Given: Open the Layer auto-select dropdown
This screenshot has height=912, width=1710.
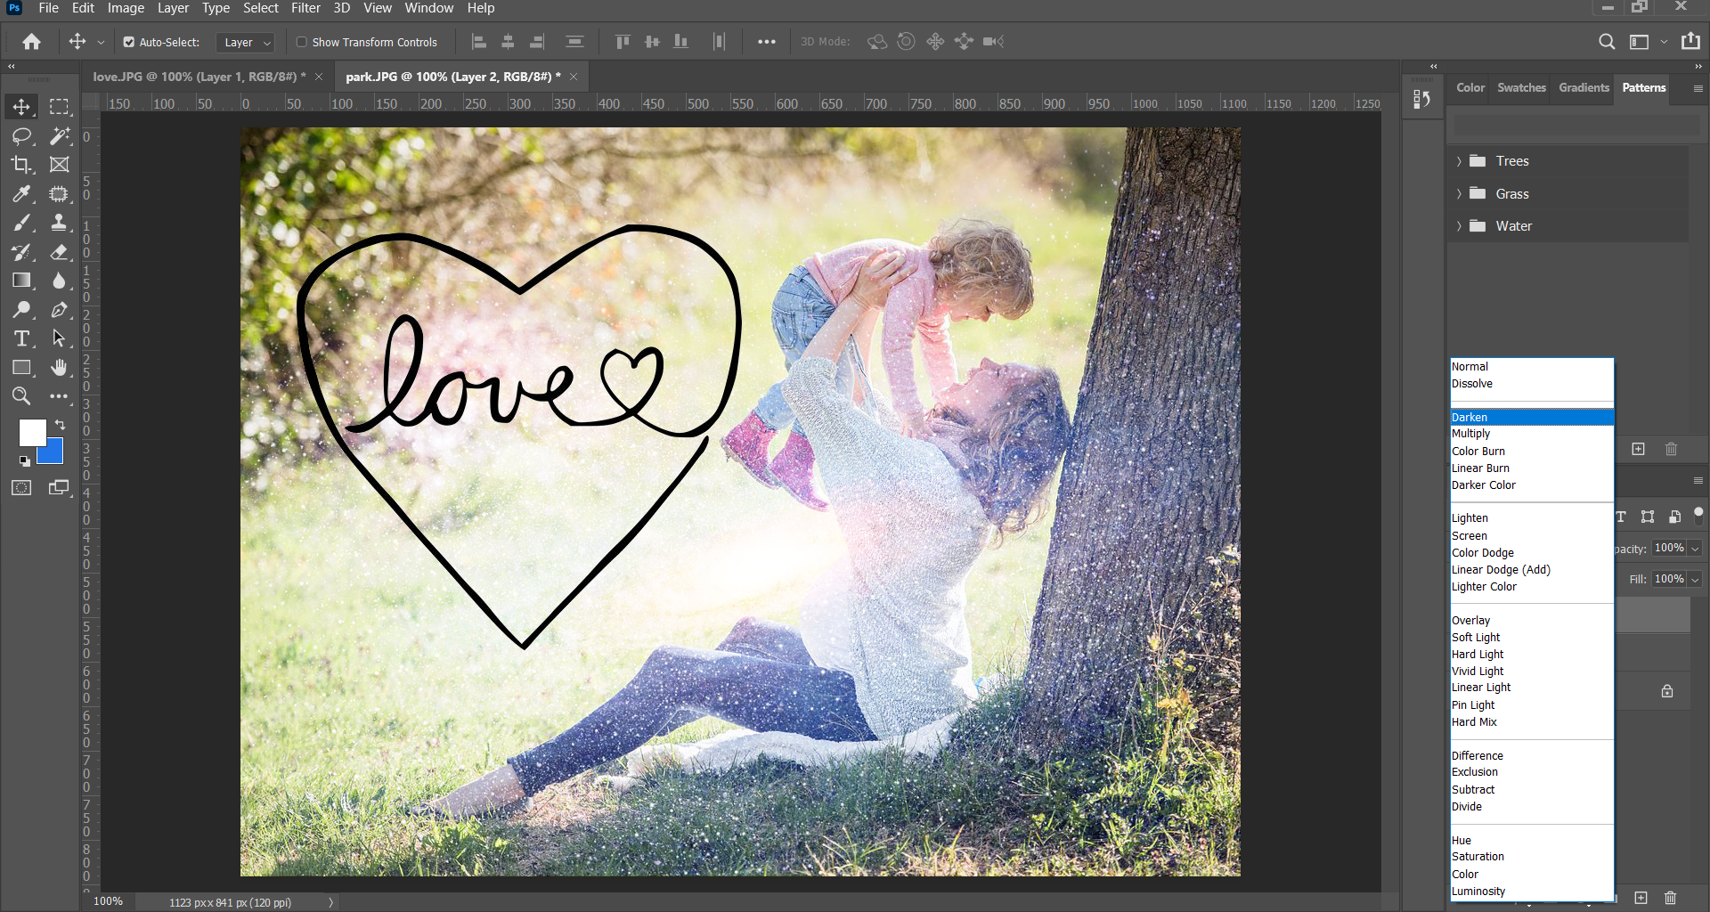Looking at the screenshot, I should pyautogui.click(x=245, y=42).
